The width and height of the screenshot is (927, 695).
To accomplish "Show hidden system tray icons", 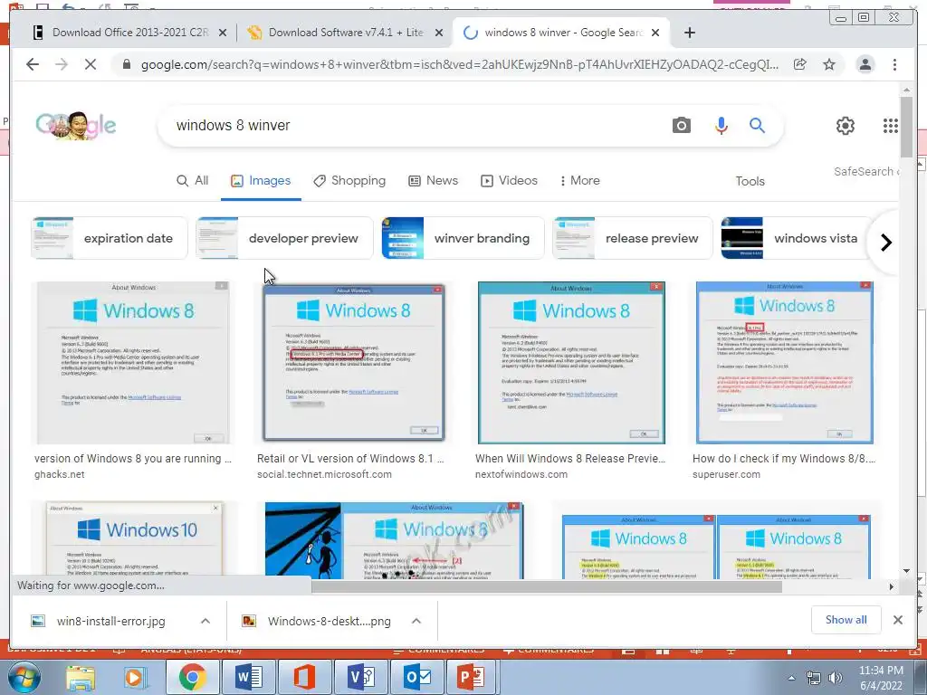I will coord(791,678).
